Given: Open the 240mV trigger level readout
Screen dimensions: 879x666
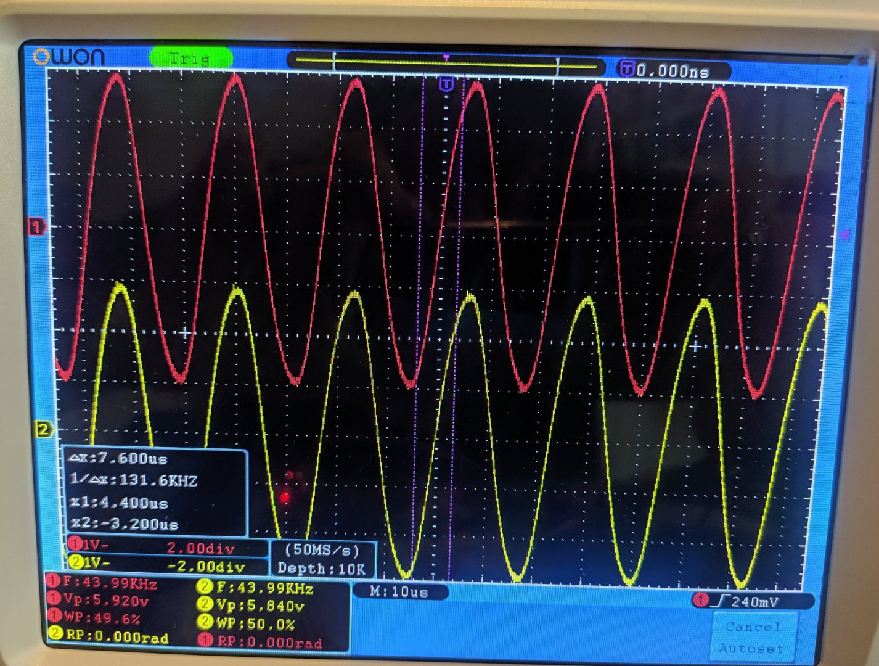Looking at the screenshot, I should [755, 601].
